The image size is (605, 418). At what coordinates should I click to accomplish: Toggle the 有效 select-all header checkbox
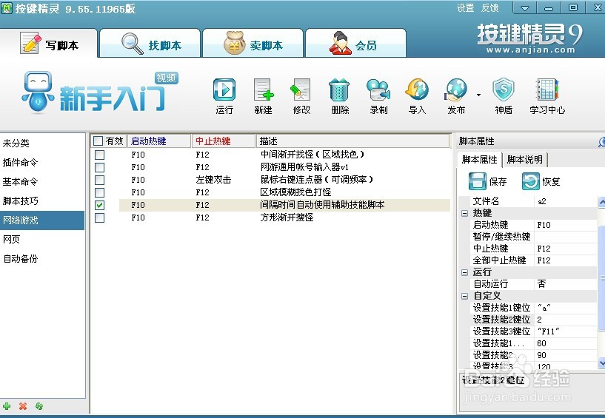click(98, 141)
